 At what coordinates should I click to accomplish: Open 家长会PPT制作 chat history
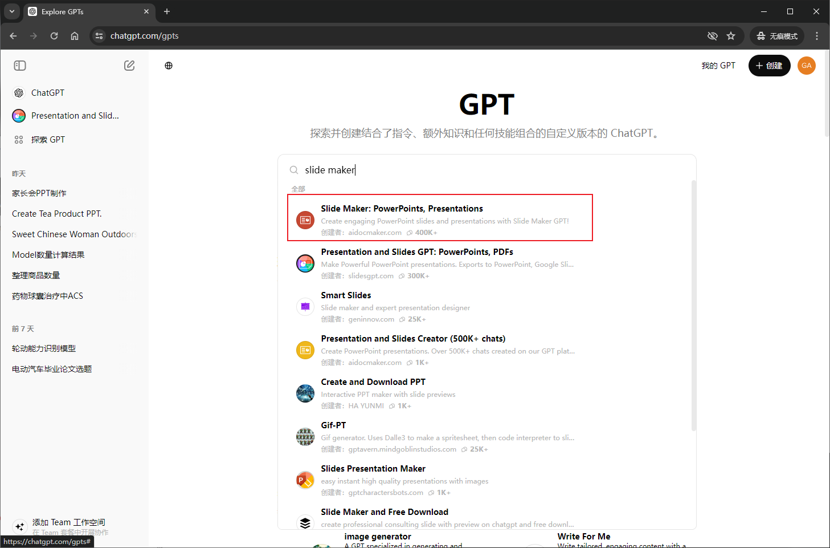coord(39,193)
